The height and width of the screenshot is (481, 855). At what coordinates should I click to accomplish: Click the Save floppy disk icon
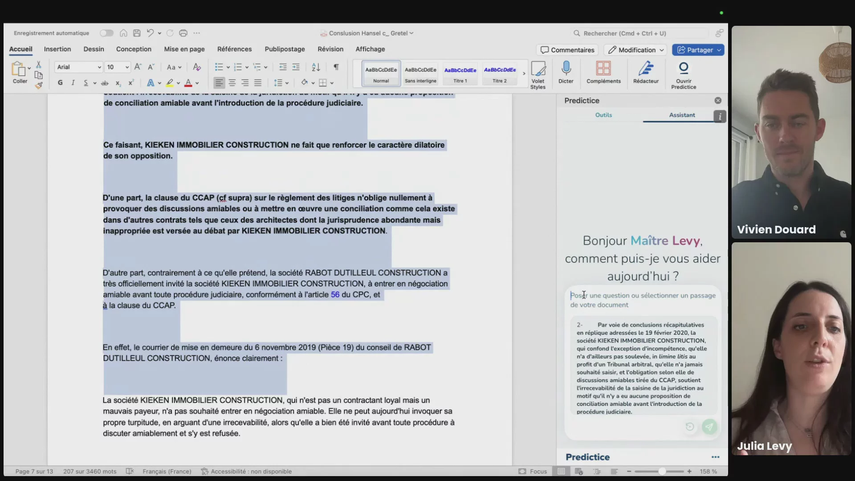(137, 33)
